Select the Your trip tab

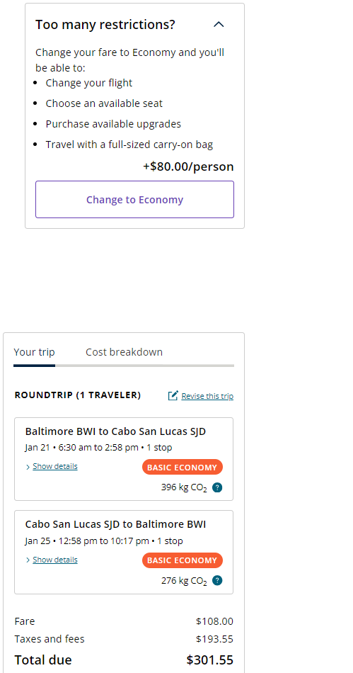point(34,352)
